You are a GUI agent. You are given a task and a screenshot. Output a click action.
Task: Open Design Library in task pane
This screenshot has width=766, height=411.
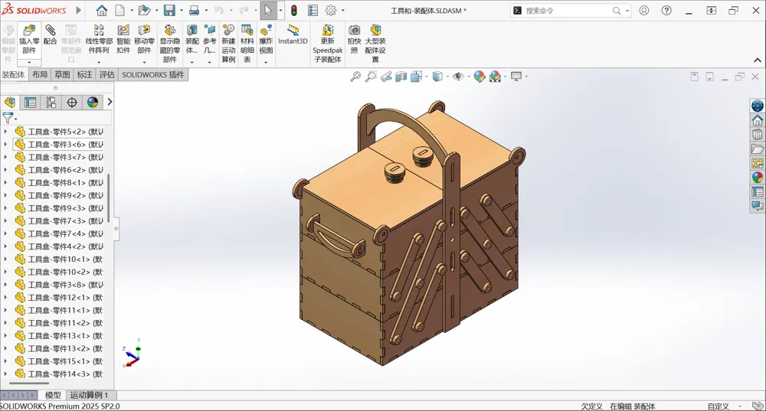(x=758, y=134)
